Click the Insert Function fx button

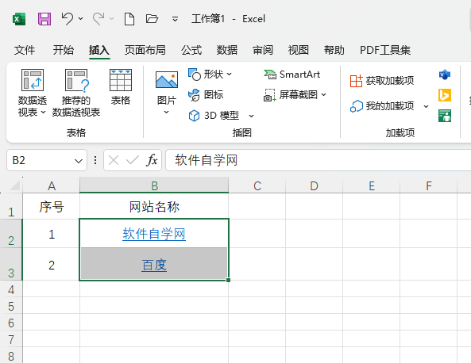[x=152, y=160]
